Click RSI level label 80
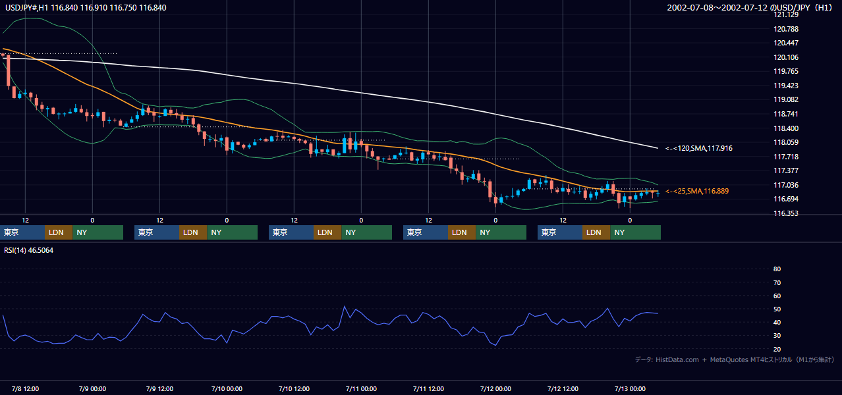 (x=777, y=269)
